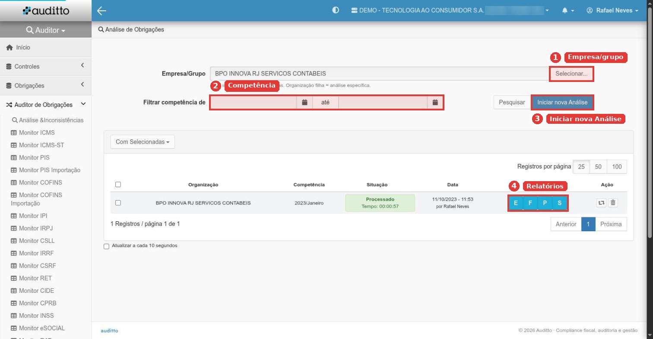Open the notifications bell menu
The width and height of the screenshot is (653, 339).
(568, 10)
